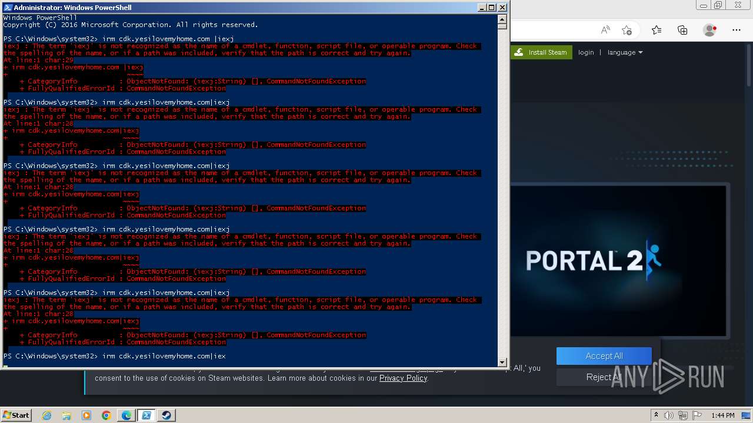The height and width of the screenshot is (423, 753).
Task: Click the last prompt line 'irm cdk.yesilovemyhome.com|iex'
Action: tap(164, 356)
